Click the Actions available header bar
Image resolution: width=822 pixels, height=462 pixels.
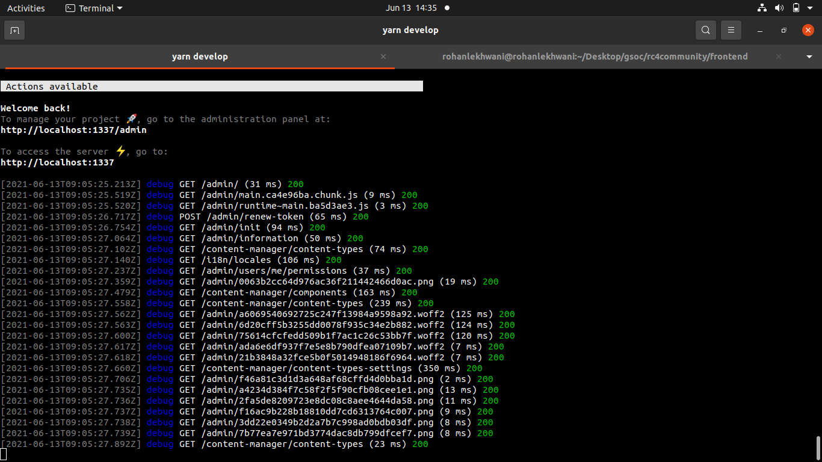click(x=212, y=87)
